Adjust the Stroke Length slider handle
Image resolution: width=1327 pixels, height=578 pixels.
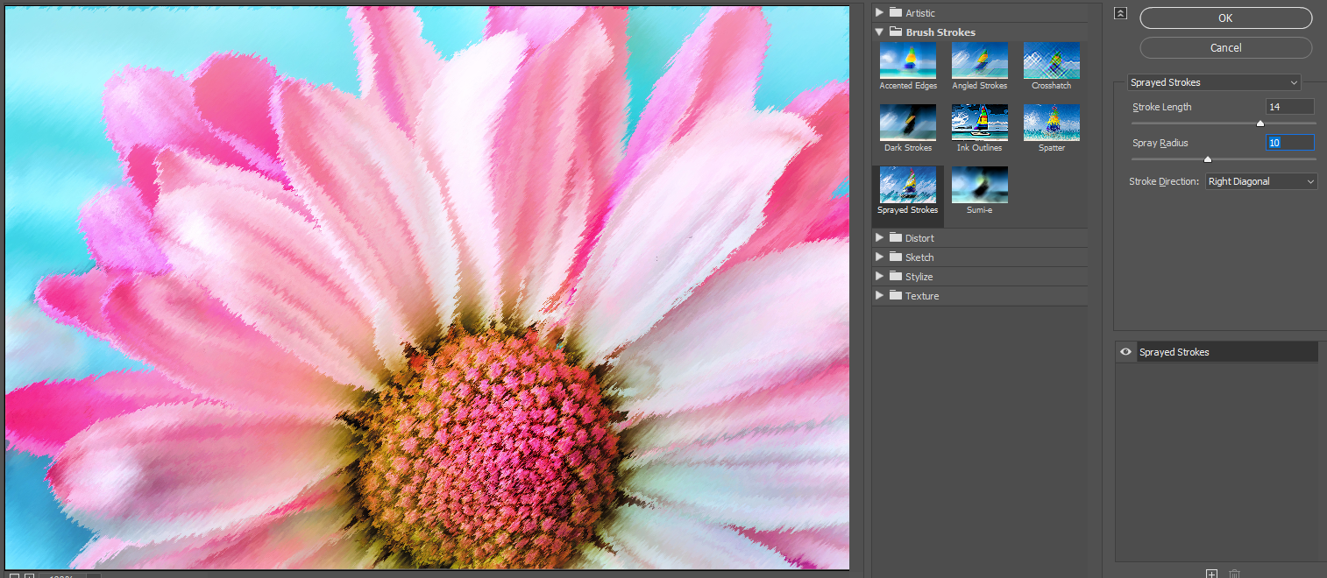1260,123
